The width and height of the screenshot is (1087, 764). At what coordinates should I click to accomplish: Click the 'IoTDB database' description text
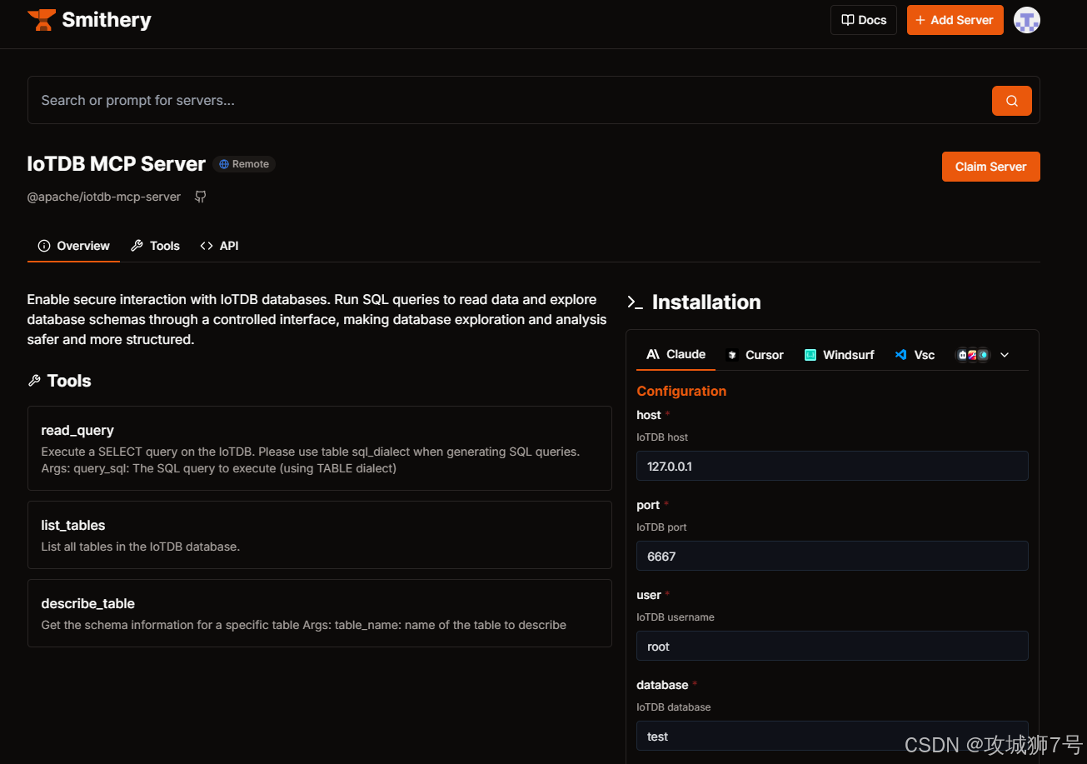pos(674,707)
